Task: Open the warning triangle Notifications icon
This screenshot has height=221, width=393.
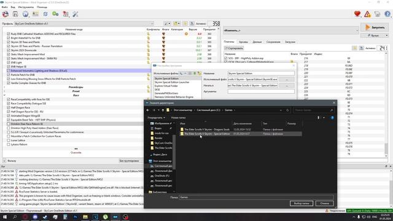Action: point(367,14)
